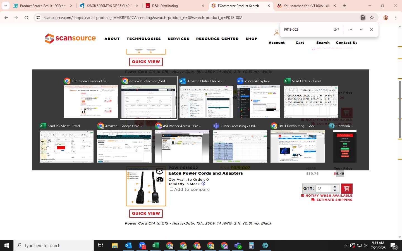Click NOTIFY WHEN AVAILABLE for P018-002
This screenshot has height=251, width=402.
pyautogui.click(x=327, y=196)
